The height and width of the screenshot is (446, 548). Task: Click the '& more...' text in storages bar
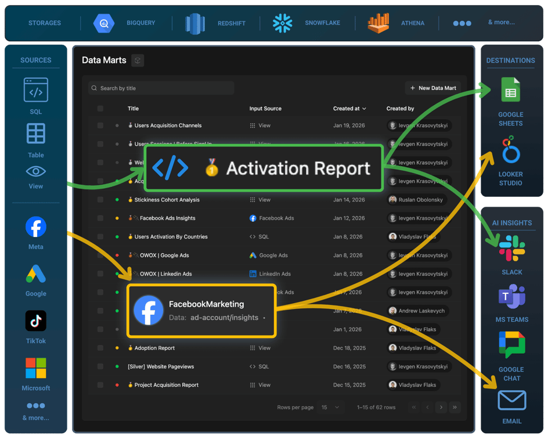(501, 23)
